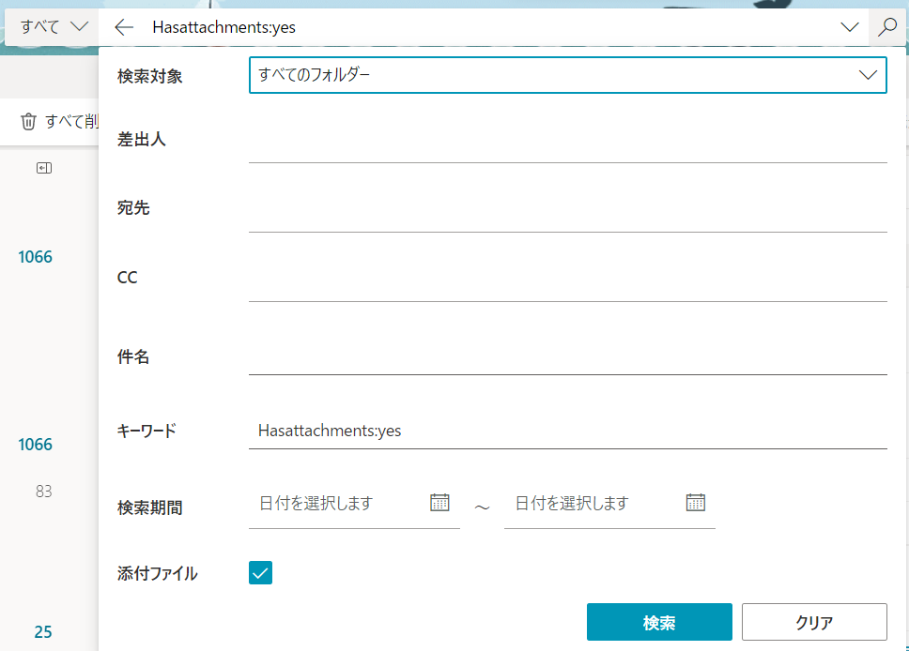Click the magnifier search icon
Viewport: 909px width, 651px height.
[887, 26]
